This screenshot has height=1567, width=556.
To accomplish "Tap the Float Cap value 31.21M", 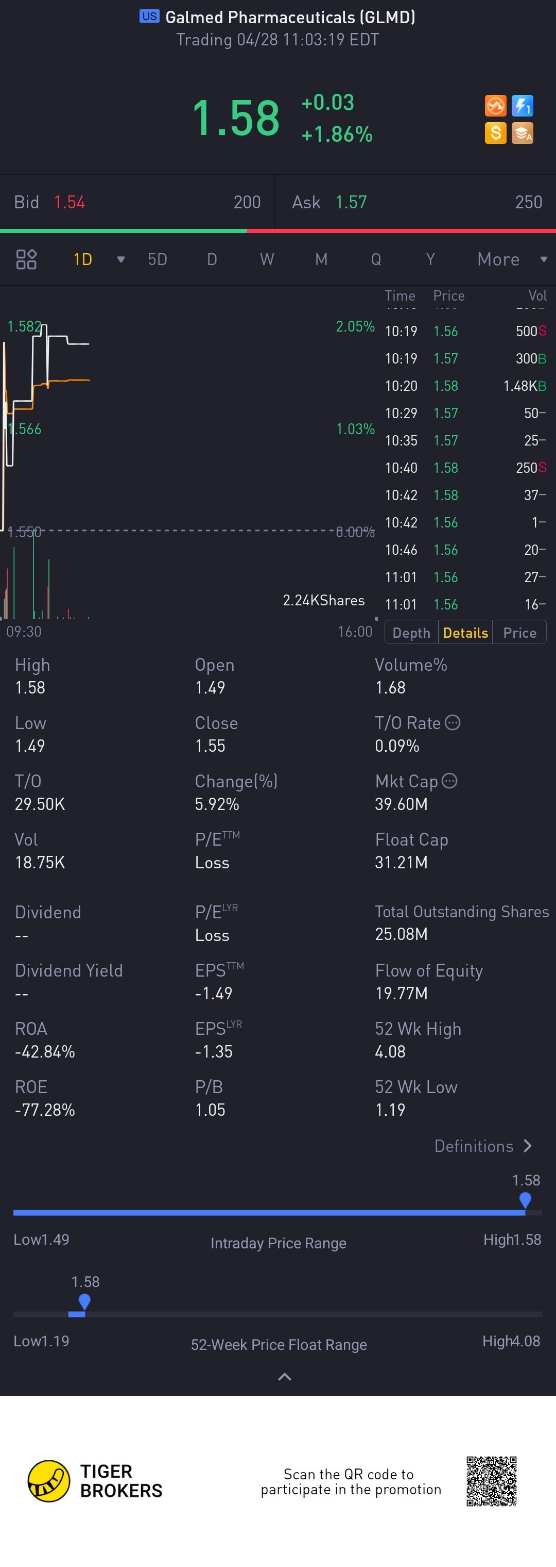I will (401, 863).
